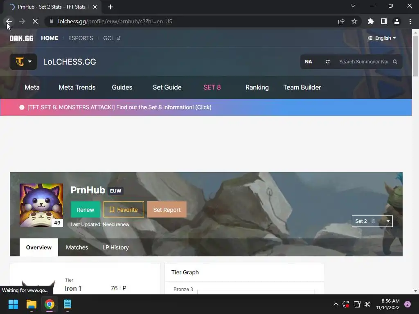Toggle the browser side panel icon
419x314 pixels.
[x=384, y=21]
